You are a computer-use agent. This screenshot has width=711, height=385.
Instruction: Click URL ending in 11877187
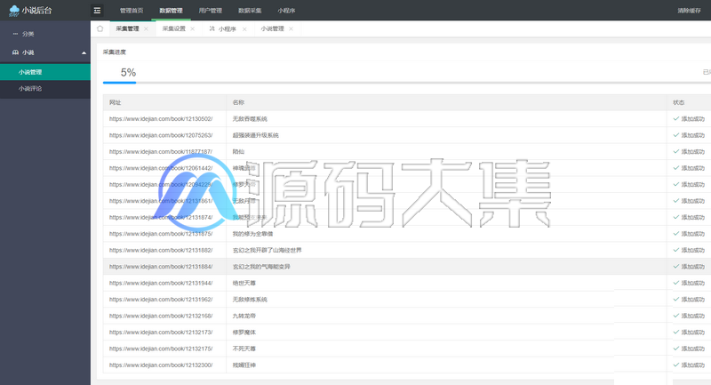[161, 151]
